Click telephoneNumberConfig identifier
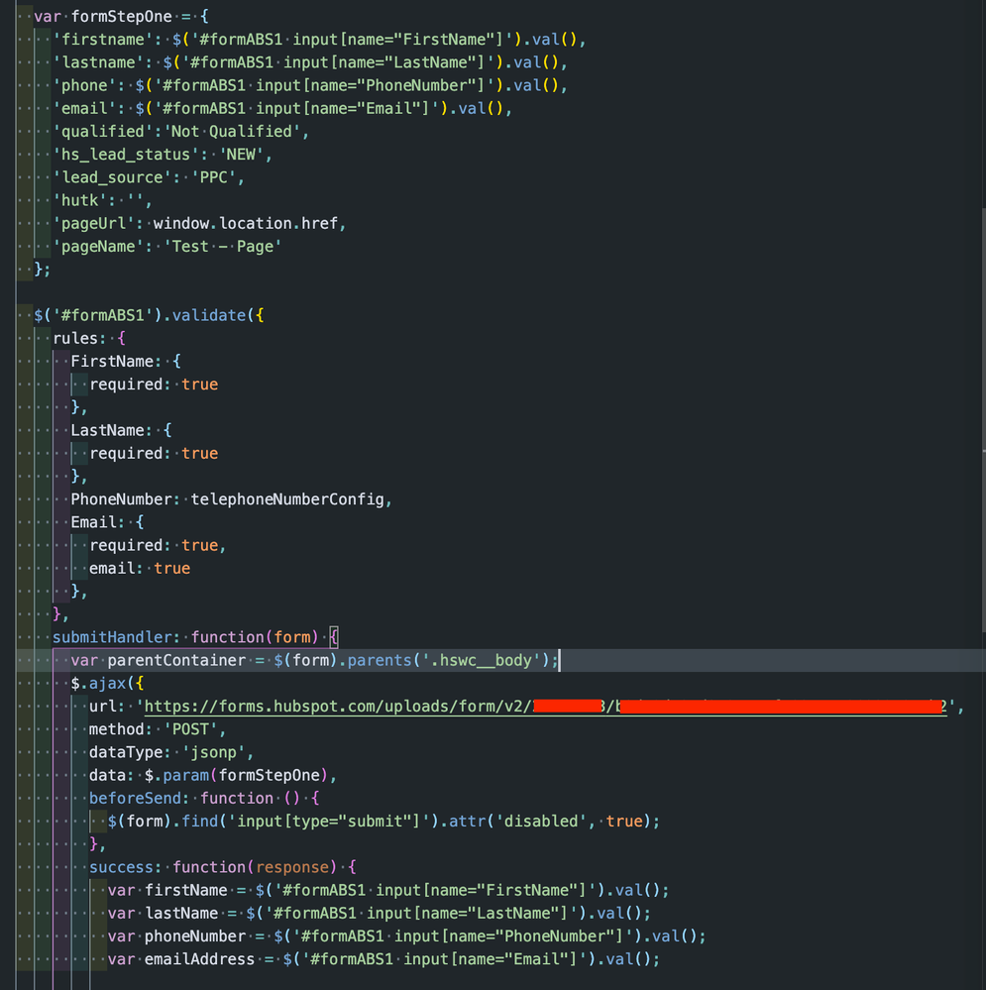Image resolution: width=986 pixels, height=990 pixels. [287, 499]
